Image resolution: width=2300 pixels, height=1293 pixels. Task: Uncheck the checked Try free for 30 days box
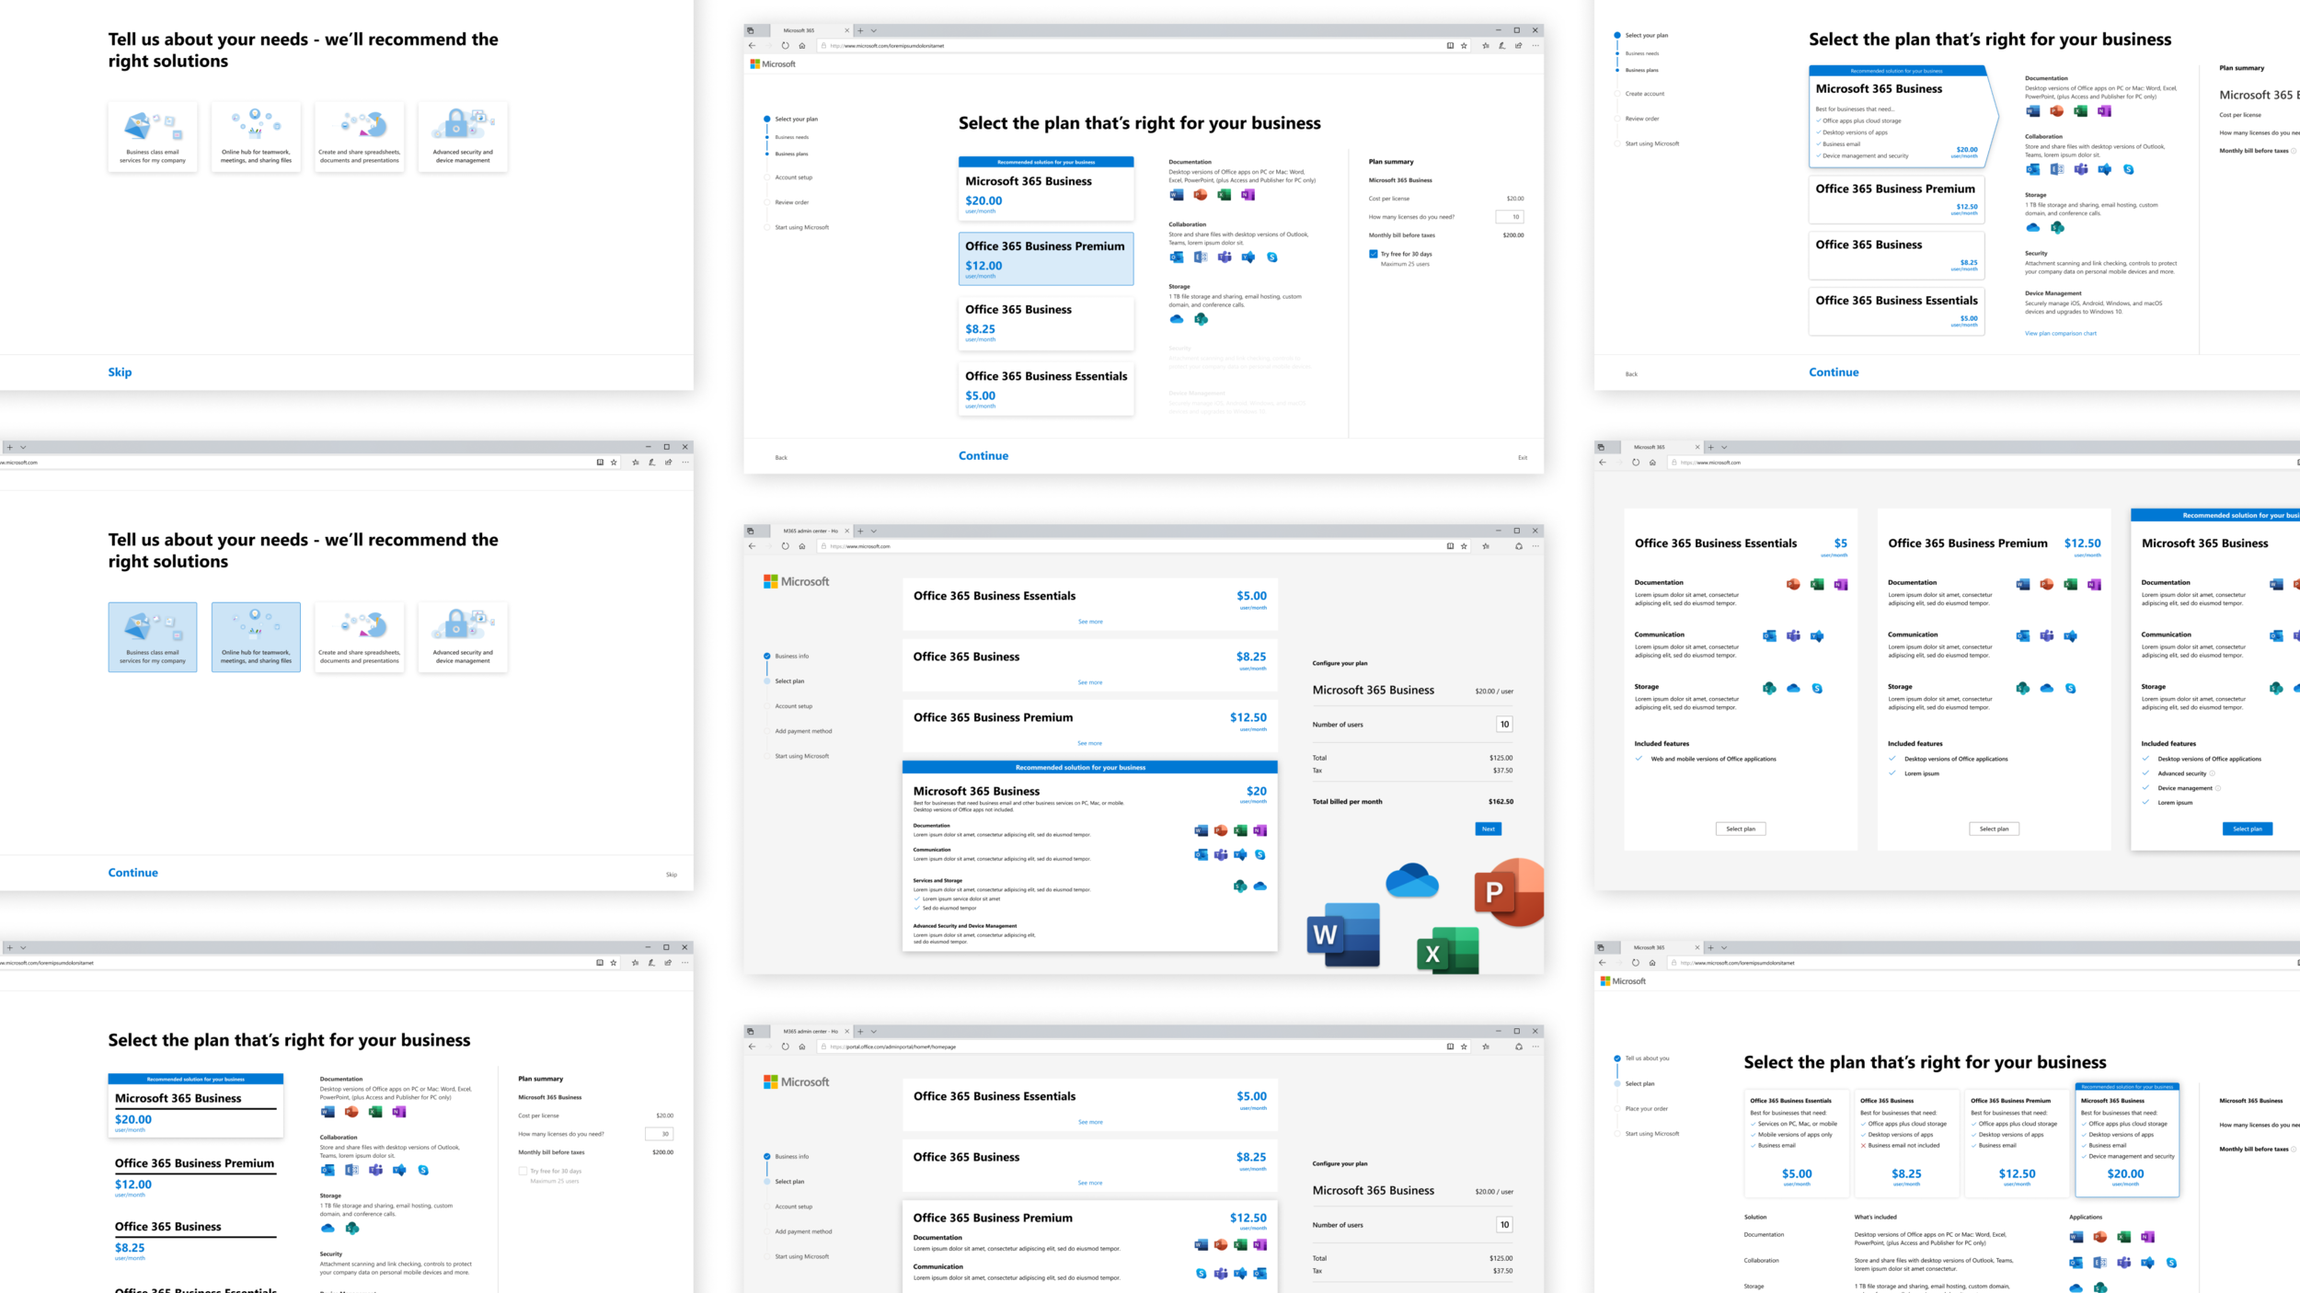pyautogui.click(x=1373, y=254)
